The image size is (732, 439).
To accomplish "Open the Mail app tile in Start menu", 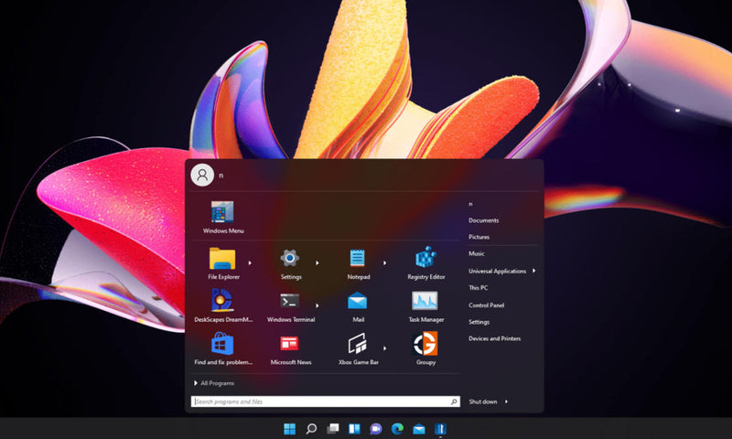I will tap(358, 306).
